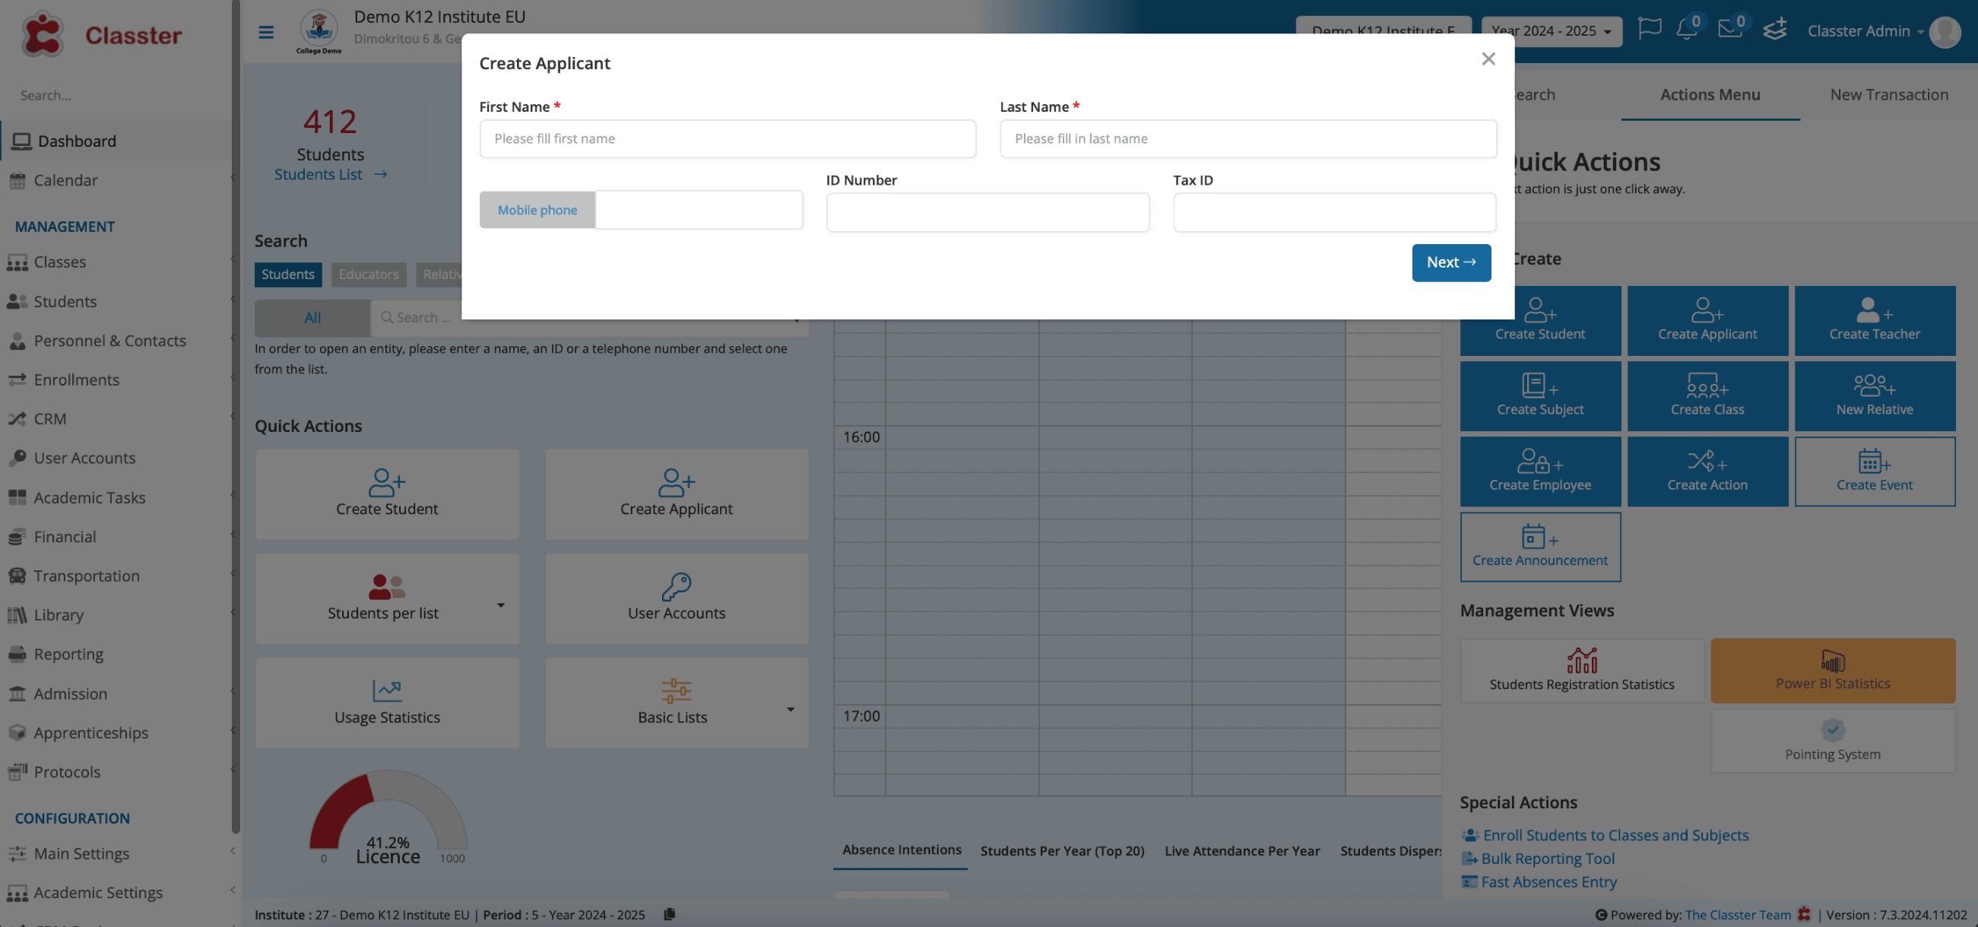Click the User Accounts key card
This screenshot has width=1978, height=927.
[x=677, y=598]
